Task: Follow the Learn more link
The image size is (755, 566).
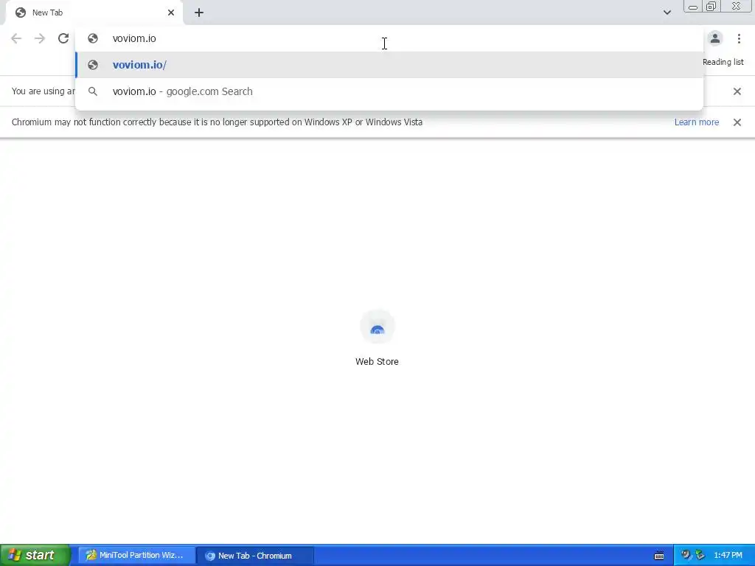Action: (696, 122)
